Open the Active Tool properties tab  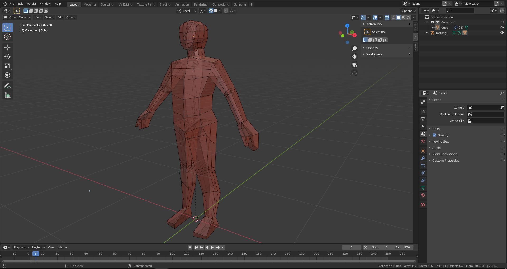pos(423,102)
